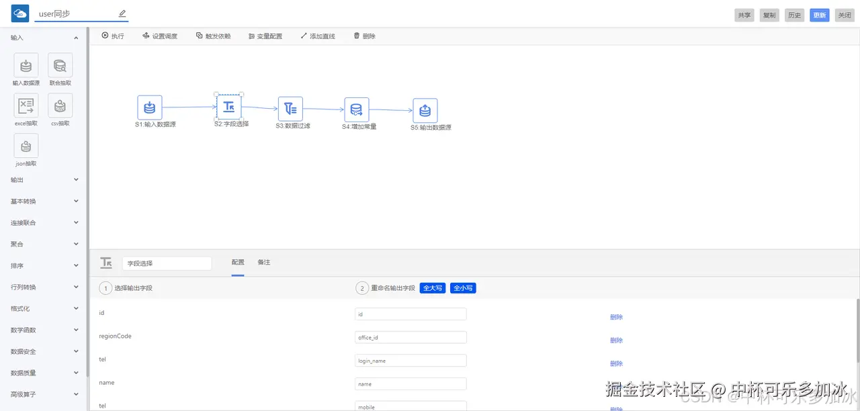The width and height of the screenshot is (860, 411).
Task: Select the 输入数据源 component icon in sidebar
Action: (x=26, y=65)
